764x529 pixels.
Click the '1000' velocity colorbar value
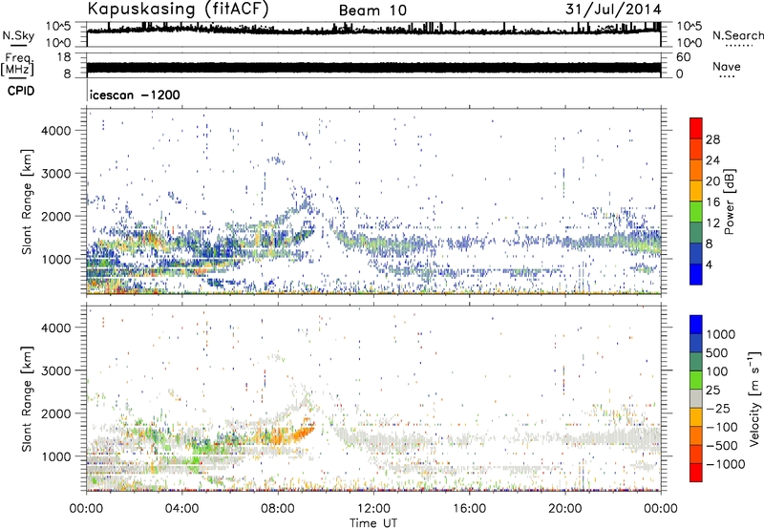click(x=721, y=334)
